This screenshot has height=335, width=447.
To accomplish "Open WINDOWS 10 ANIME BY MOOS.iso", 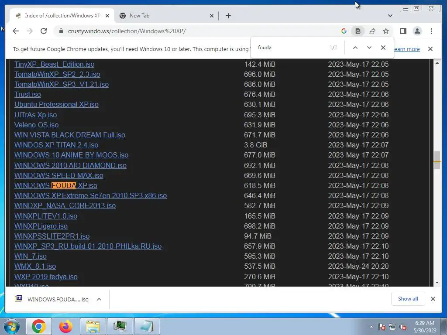I will (71, 155).
